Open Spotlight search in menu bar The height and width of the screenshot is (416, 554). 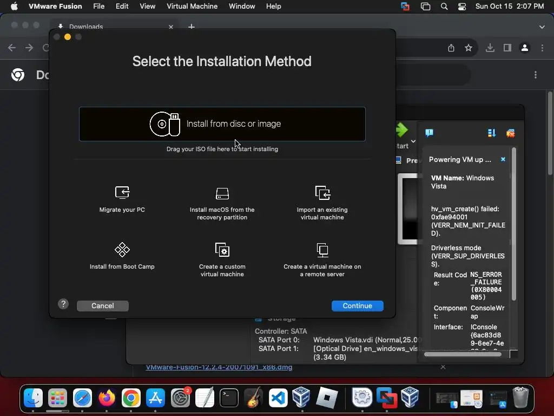click(444, 6)
